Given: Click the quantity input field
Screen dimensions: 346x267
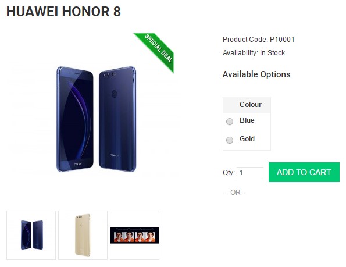Looking at the screenshot, I should coord(250,173).
